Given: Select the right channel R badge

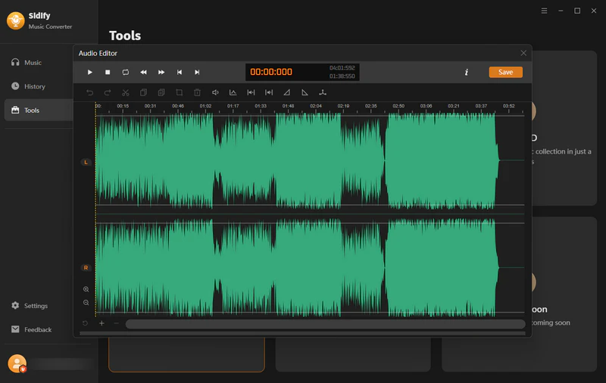Looking at the screenshot, I should [x=86, y=267].
